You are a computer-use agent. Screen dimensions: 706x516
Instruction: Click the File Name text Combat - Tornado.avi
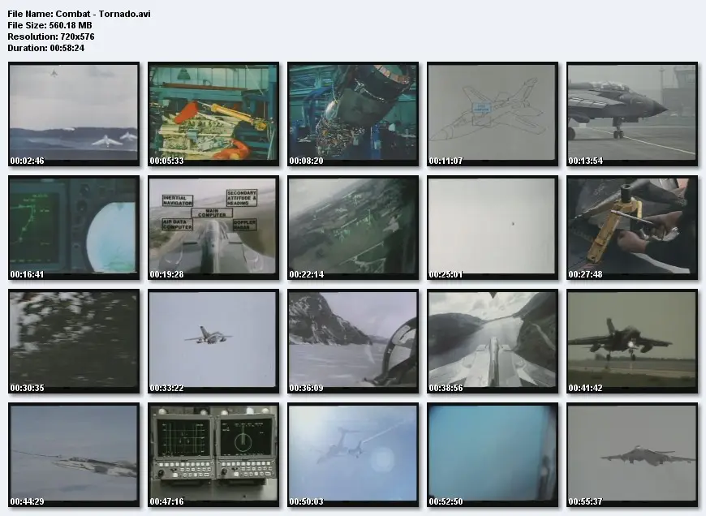point(79,14)
